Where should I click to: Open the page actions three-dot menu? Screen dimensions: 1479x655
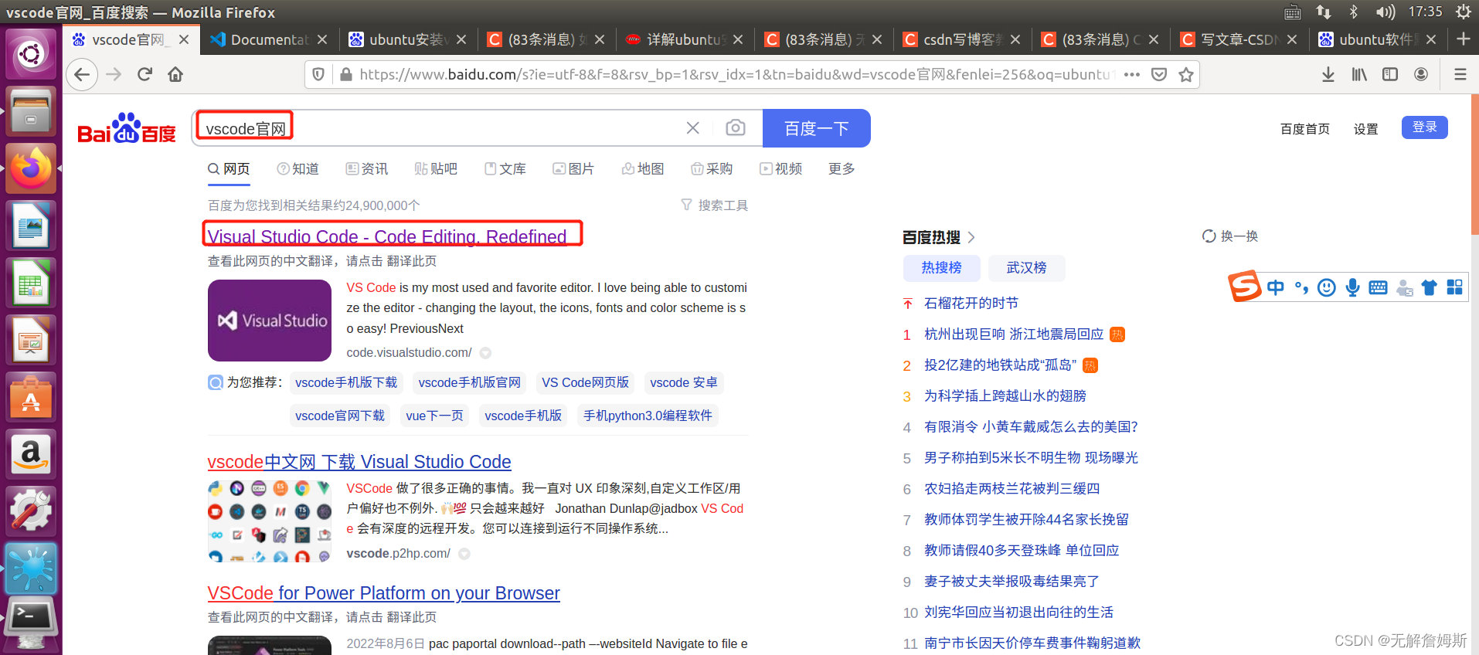coord(1132,74)
